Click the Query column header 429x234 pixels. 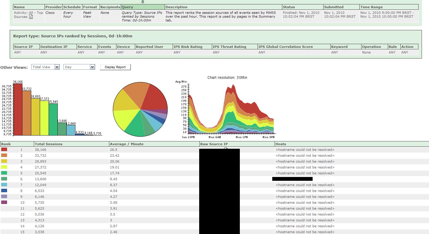coord(143,7)
